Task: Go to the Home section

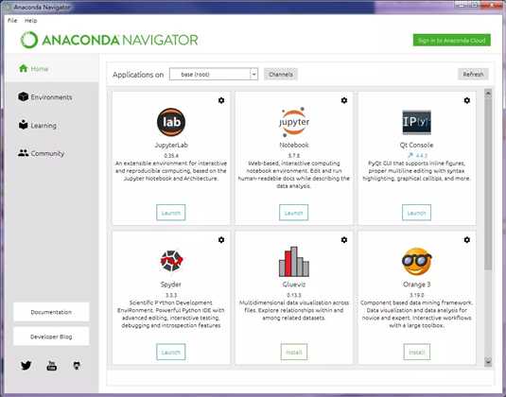Action: (x=52, y=69)
